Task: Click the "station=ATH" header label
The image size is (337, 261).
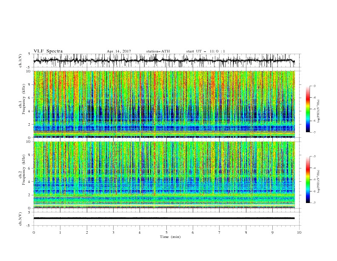Action: tap(158, 51)
